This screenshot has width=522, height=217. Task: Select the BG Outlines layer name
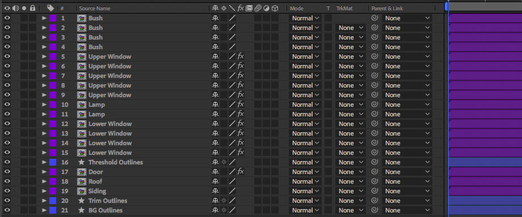(105, 210)
